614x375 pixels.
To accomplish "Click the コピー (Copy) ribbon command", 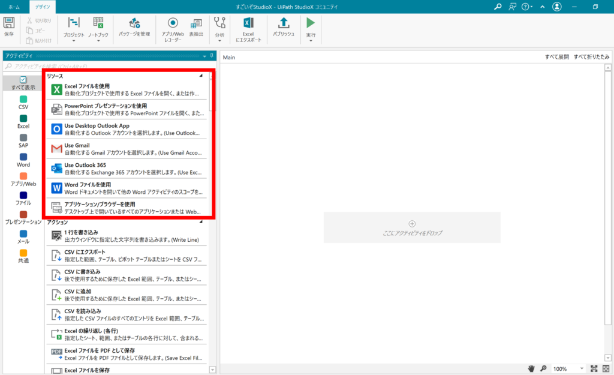I will click(35, 31).
